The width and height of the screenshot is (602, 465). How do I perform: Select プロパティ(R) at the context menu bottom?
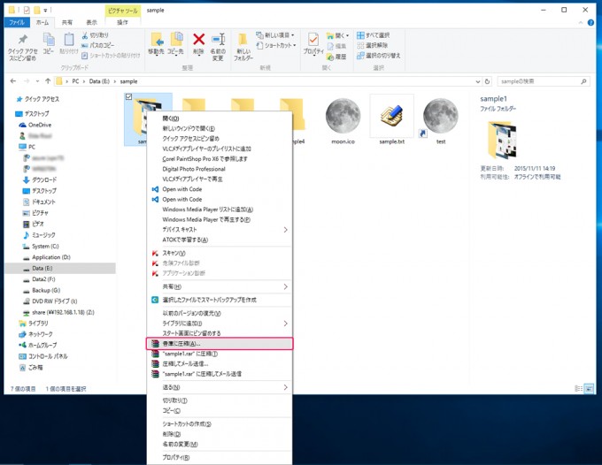click(x=220, y=458)
